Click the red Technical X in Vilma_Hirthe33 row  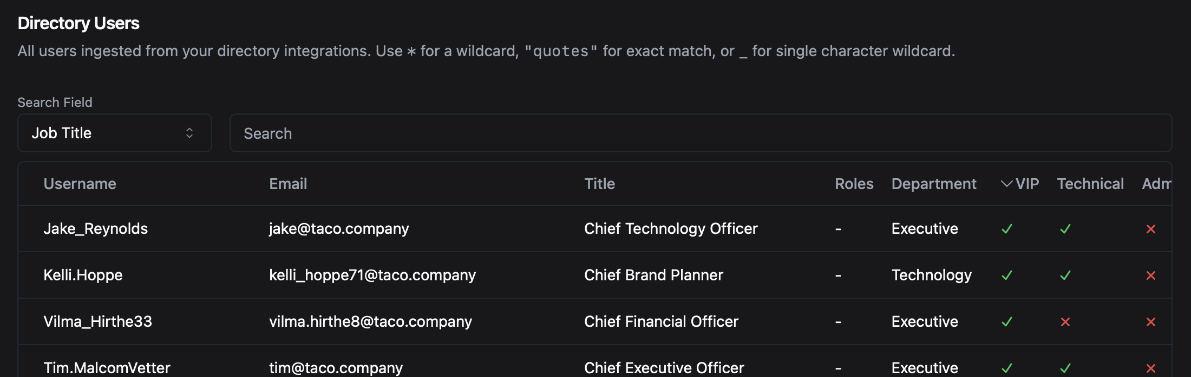[x=1065, y=321]
